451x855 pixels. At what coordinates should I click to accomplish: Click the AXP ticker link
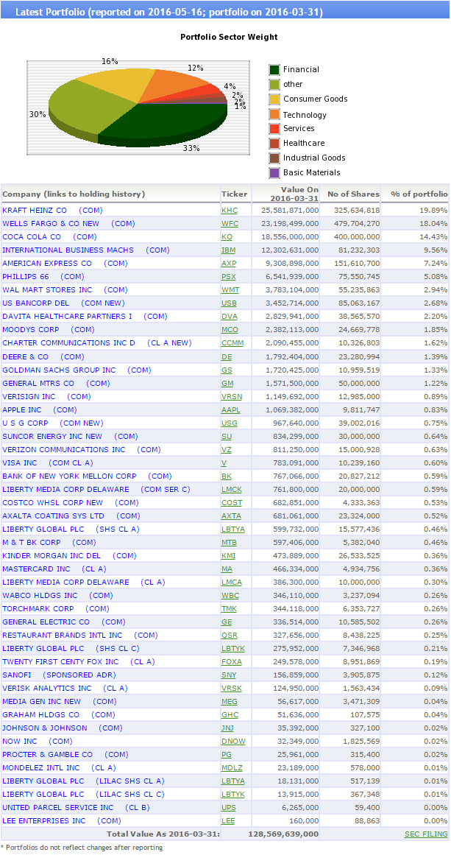[x=229, y=264]
